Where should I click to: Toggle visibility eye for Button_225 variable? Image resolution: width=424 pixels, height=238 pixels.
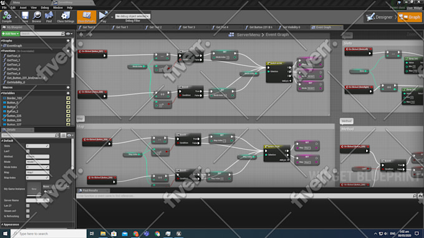pos(68,116)
